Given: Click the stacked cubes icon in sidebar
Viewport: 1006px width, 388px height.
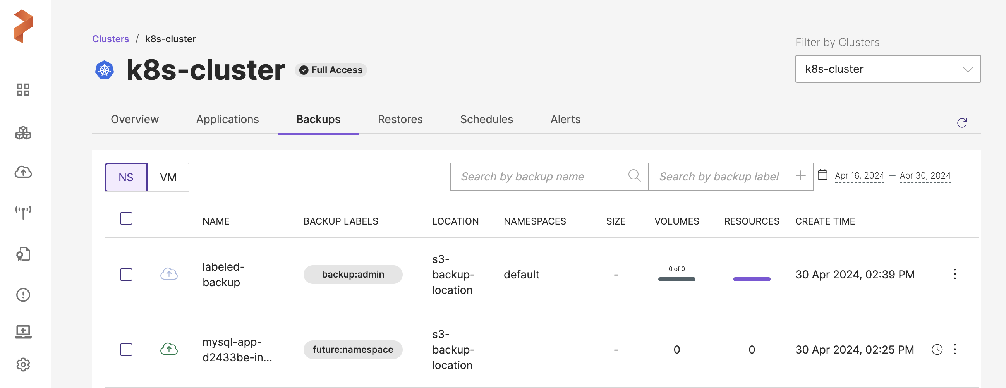Looking at the screenshot, I should (23, 133).
